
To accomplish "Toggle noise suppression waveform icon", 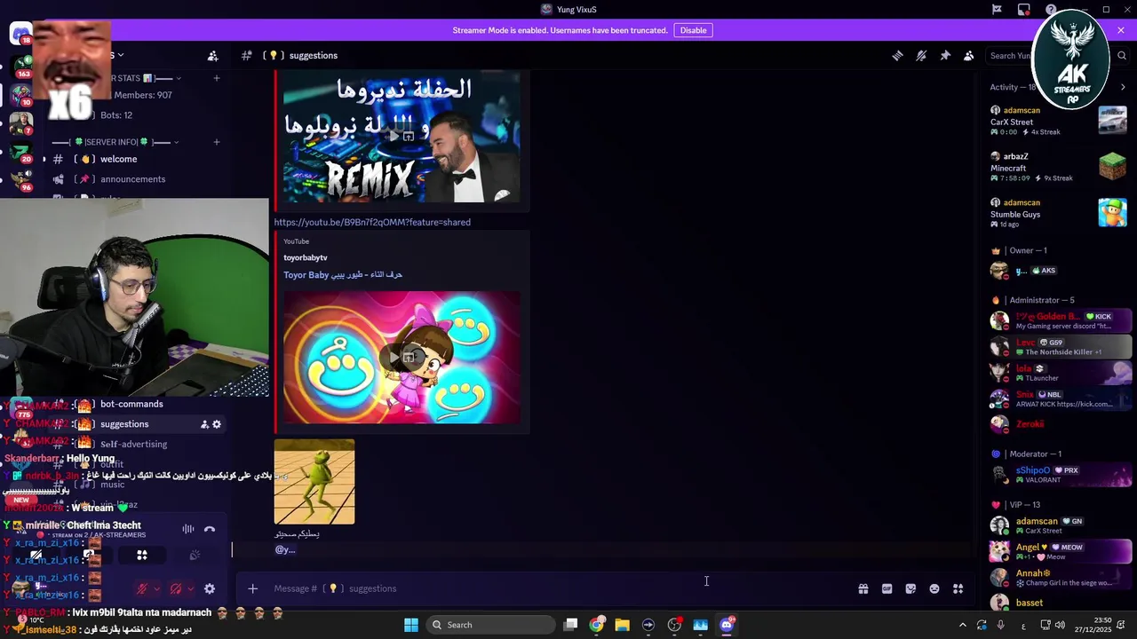I will click(x=188, y=529).
